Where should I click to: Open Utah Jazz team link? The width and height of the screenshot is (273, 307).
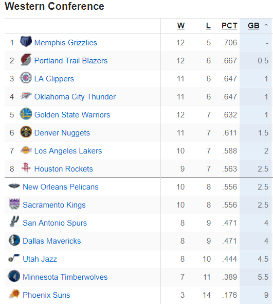40,259
